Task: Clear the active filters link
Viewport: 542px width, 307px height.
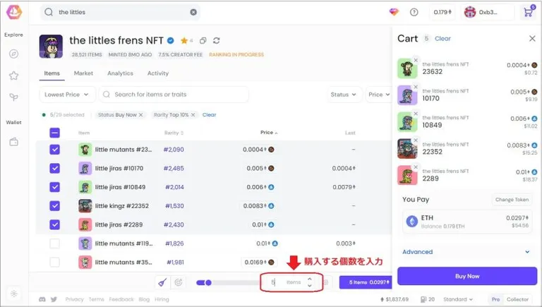Action: 209,115
